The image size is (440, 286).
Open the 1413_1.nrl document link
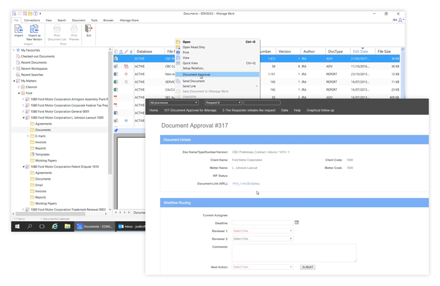click(246, 184)
